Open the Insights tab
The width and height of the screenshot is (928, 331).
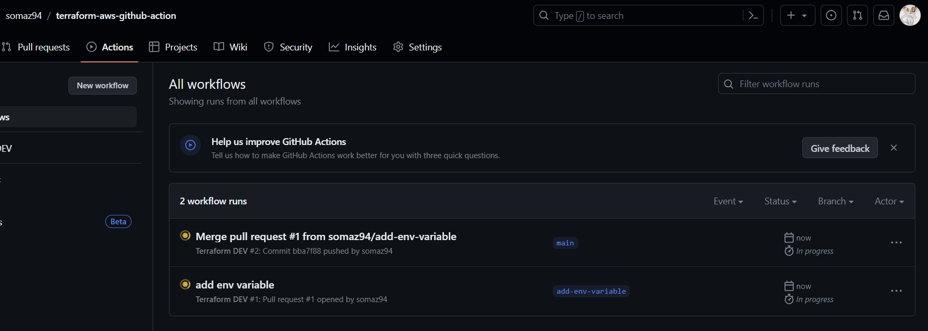click(x=352, y=47)
